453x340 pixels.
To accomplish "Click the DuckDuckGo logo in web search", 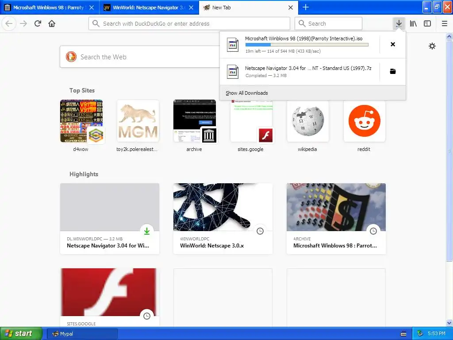I will tap(71, 57).
